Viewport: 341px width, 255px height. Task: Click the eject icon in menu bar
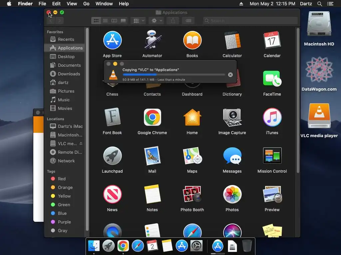pos(241,4)
